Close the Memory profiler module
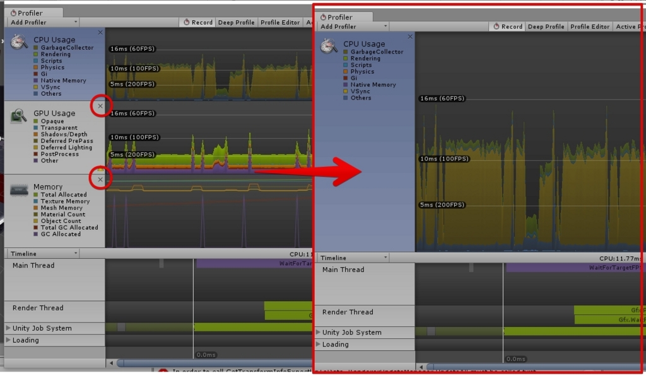This screenshot has width=646, height=376. (x=100, y=179)
